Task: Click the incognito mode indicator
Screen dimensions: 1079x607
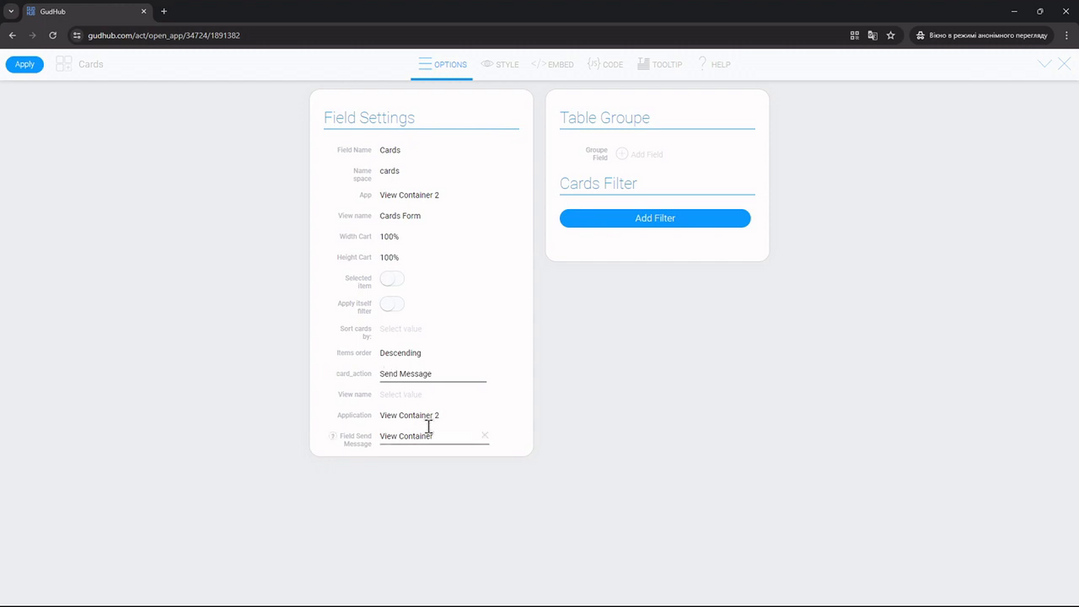Action: (x=981, y=35)
